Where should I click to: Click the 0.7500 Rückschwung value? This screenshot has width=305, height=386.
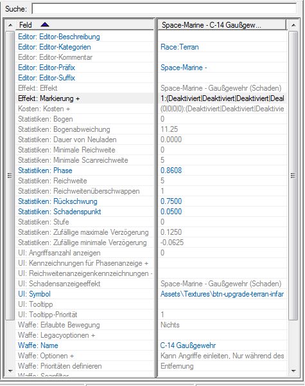(x=171, y=201)
